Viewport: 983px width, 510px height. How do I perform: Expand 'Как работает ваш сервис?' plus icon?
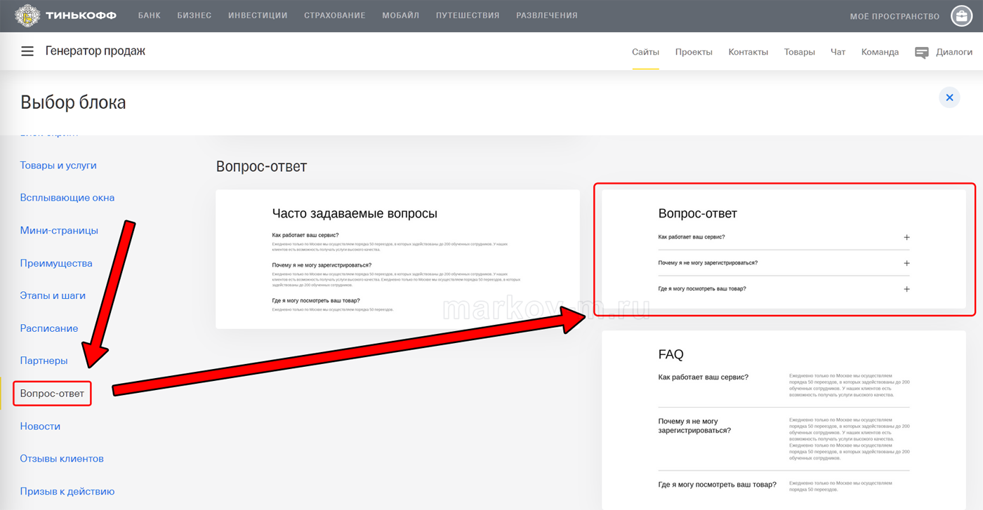(906, 238)
